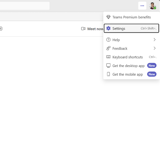Click the Keyboard shortcuts keyboard icon

pyautogui.click(x=108, y=57)
